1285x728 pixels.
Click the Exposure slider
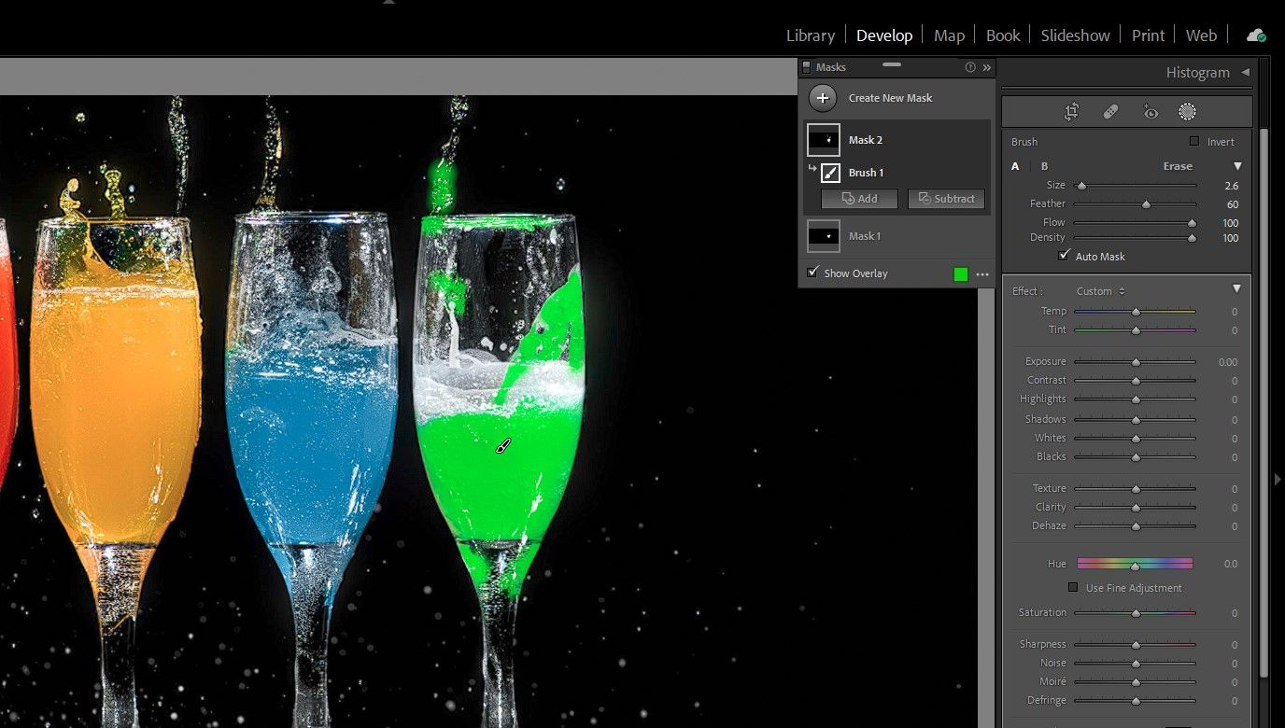[x=1135, y=362]
